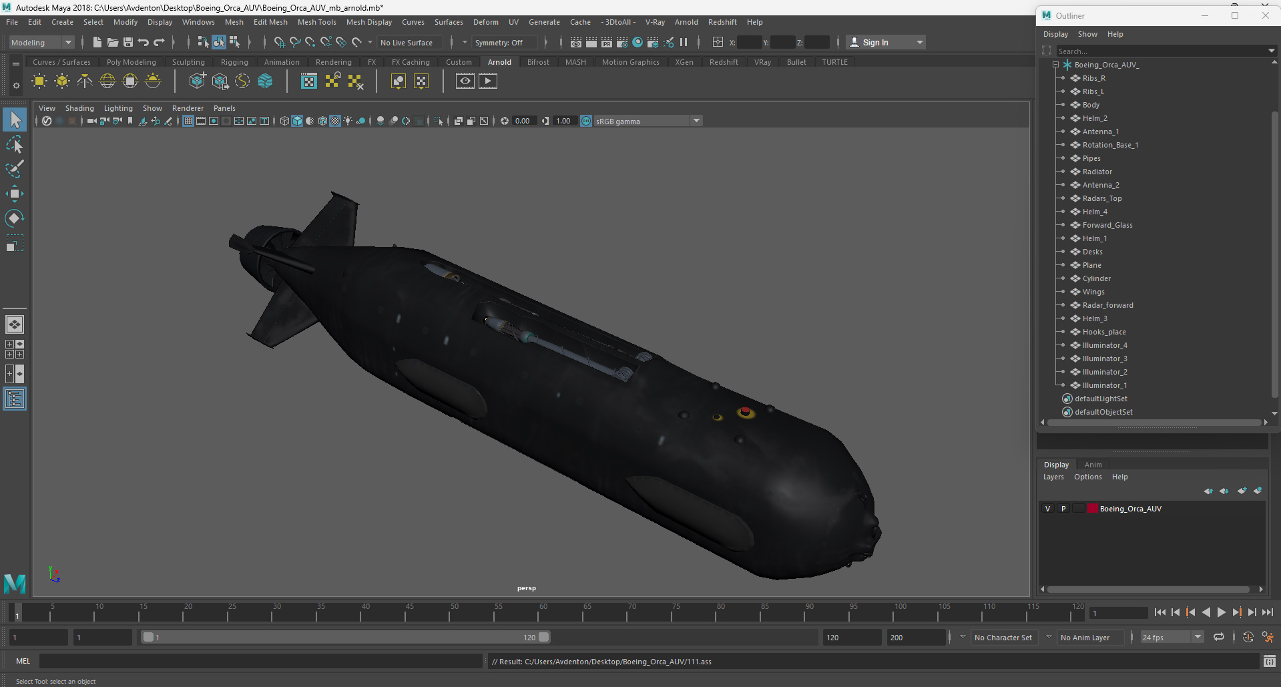Viewport: 1281px width, 687px height.
Task: Activate the Rotate tool
Action: [15, 218]
